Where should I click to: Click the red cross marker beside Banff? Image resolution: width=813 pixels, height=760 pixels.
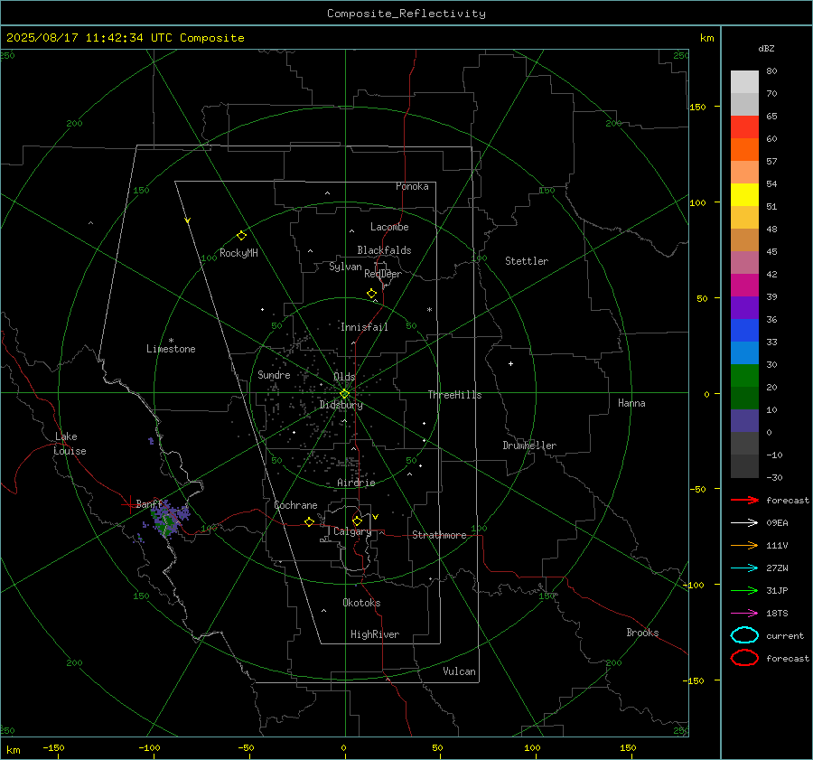[x=128, y=503]
